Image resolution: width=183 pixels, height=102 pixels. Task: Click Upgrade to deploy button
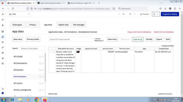tap(170, 14)
